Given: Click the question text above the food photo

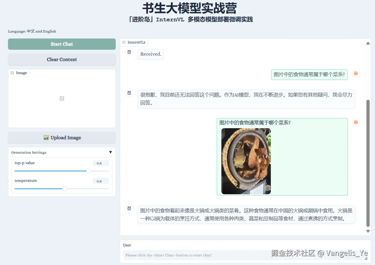Looking at the screenshot, I should coord(255,123).
